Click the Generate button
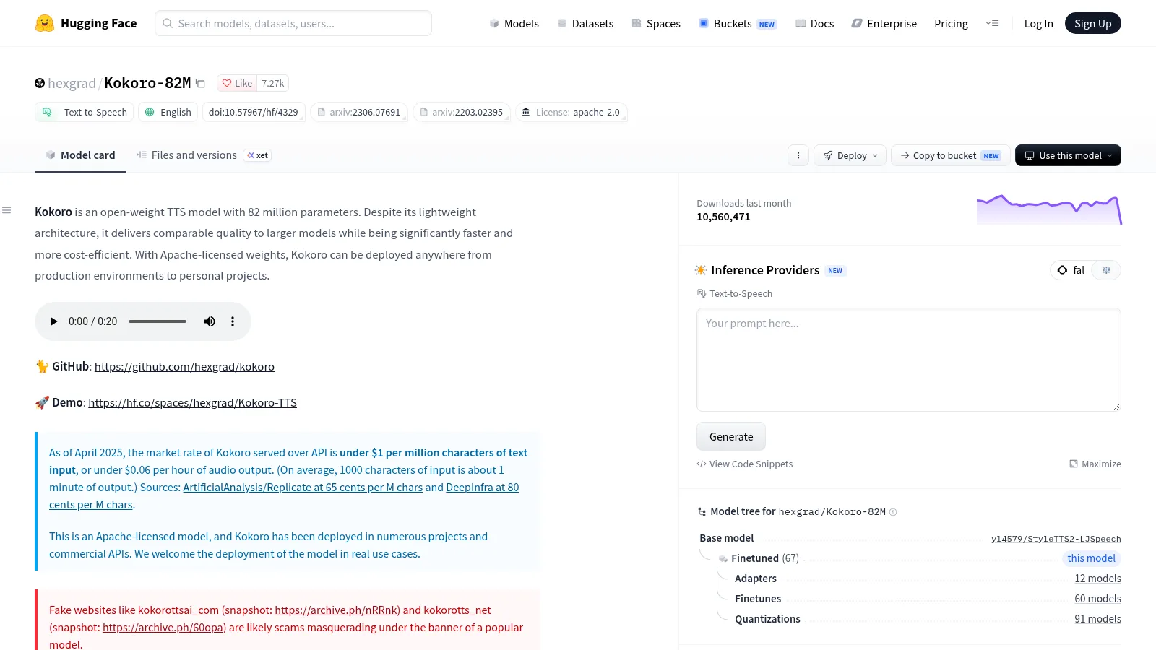 click(731, 436)
